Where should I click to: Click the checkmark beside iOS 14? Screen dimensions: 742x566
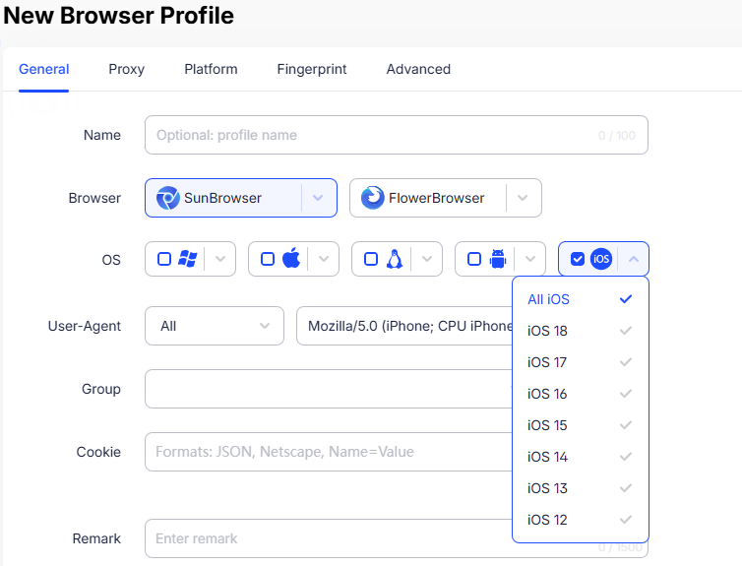tap(626, 457)
